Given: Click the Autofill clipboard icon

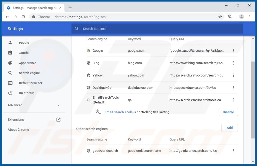Looking at the screenshot, I should click(x=10, y=53).
